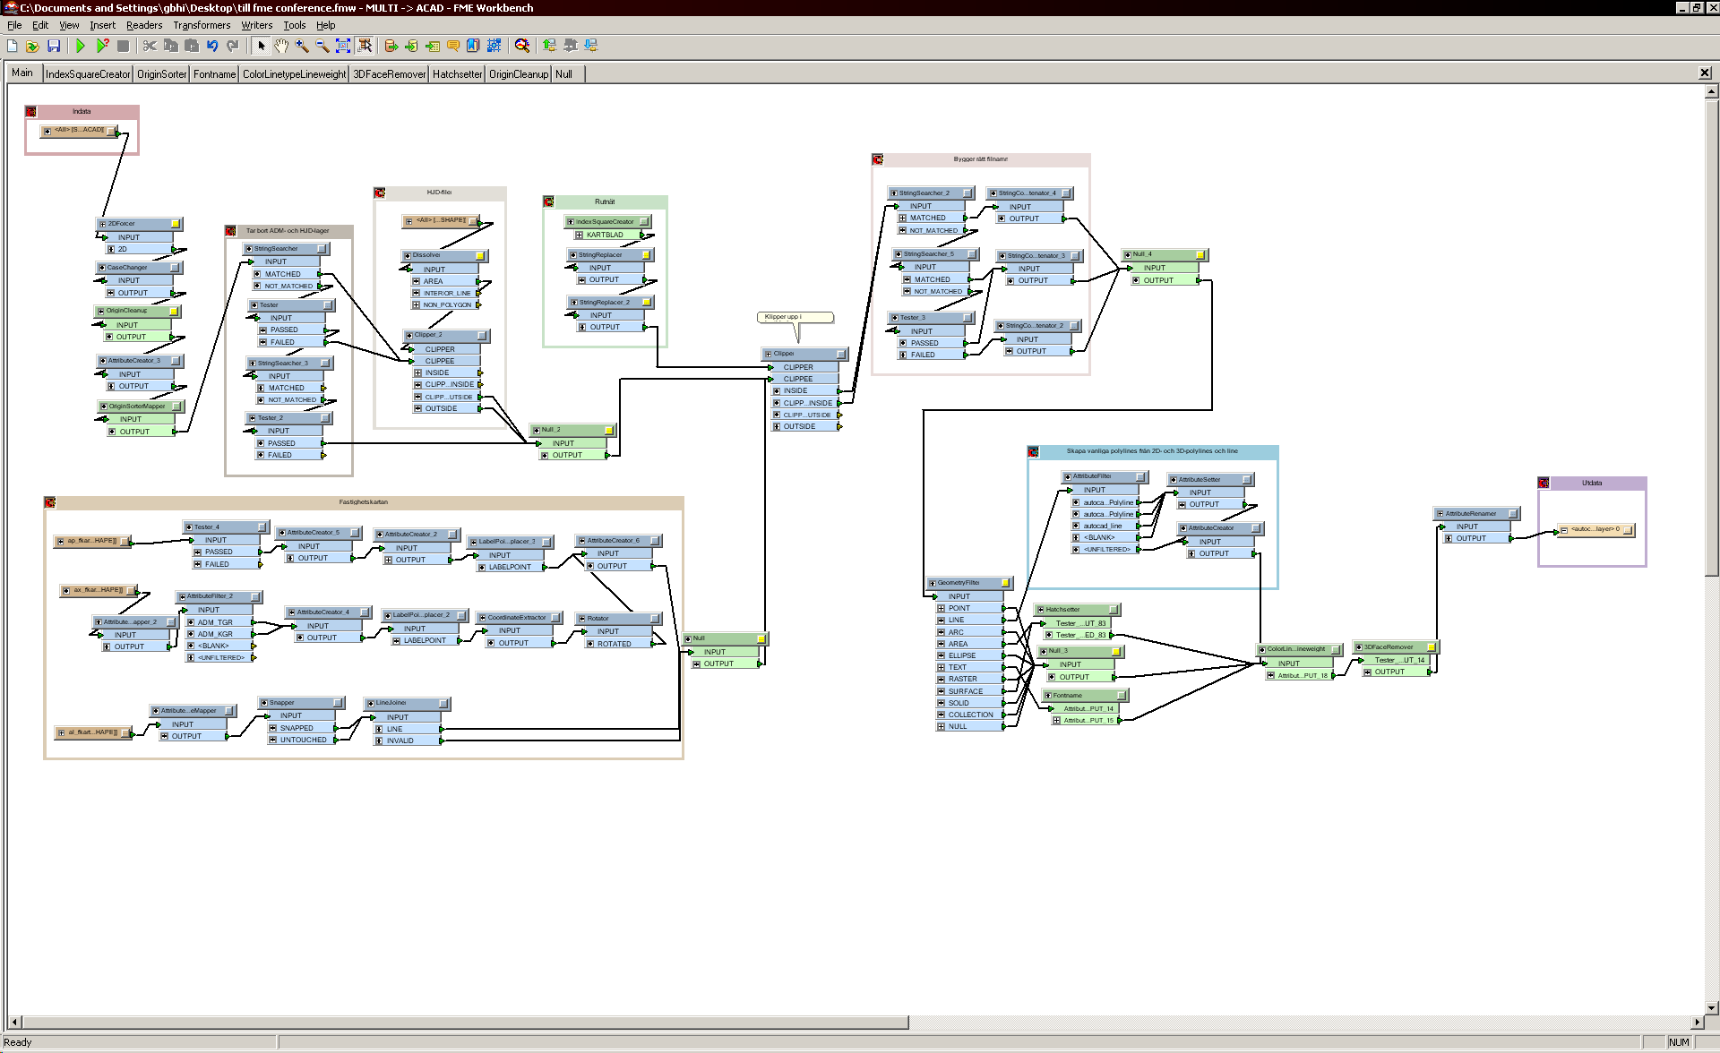Image resolution: width=1720 pixels, height=1053 pixels.
Task: Expand the SNAPPED port of Snapper
Action: [272, 729]
